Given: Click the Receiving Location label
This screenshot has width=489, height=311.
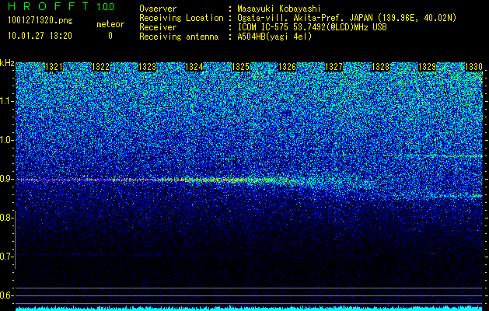Looking at the screenshot, I should coord(181,18).
